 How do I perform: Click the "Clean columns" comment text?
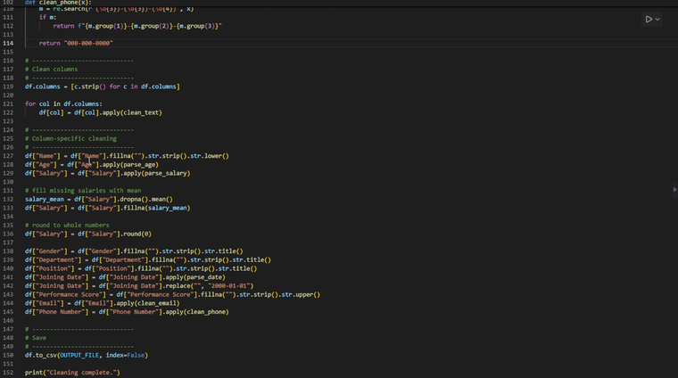(54, 70)
